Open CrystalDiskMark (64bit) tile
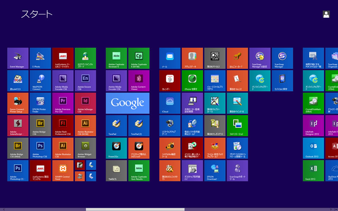The height and width of the screenshot is (211, 338). point(313,103)
